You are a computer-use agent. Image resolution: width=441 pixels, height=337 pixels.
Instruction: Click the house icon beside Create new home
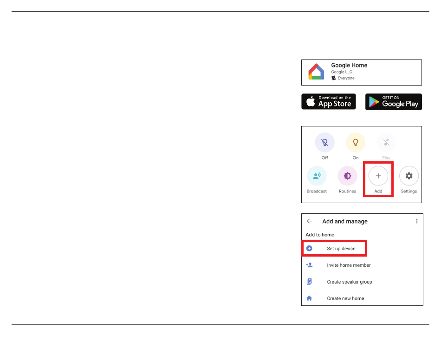click(x=309, y=298)
